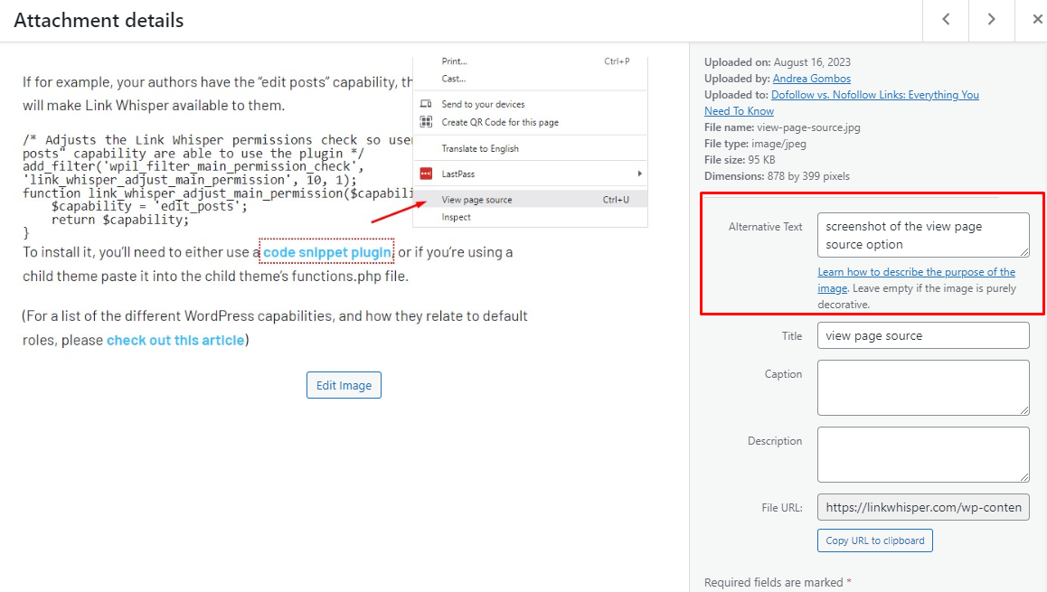The image size is (1047, 592).
Task: Navigate to previous attachment with left arrow
Action: (x=945, y=19)
